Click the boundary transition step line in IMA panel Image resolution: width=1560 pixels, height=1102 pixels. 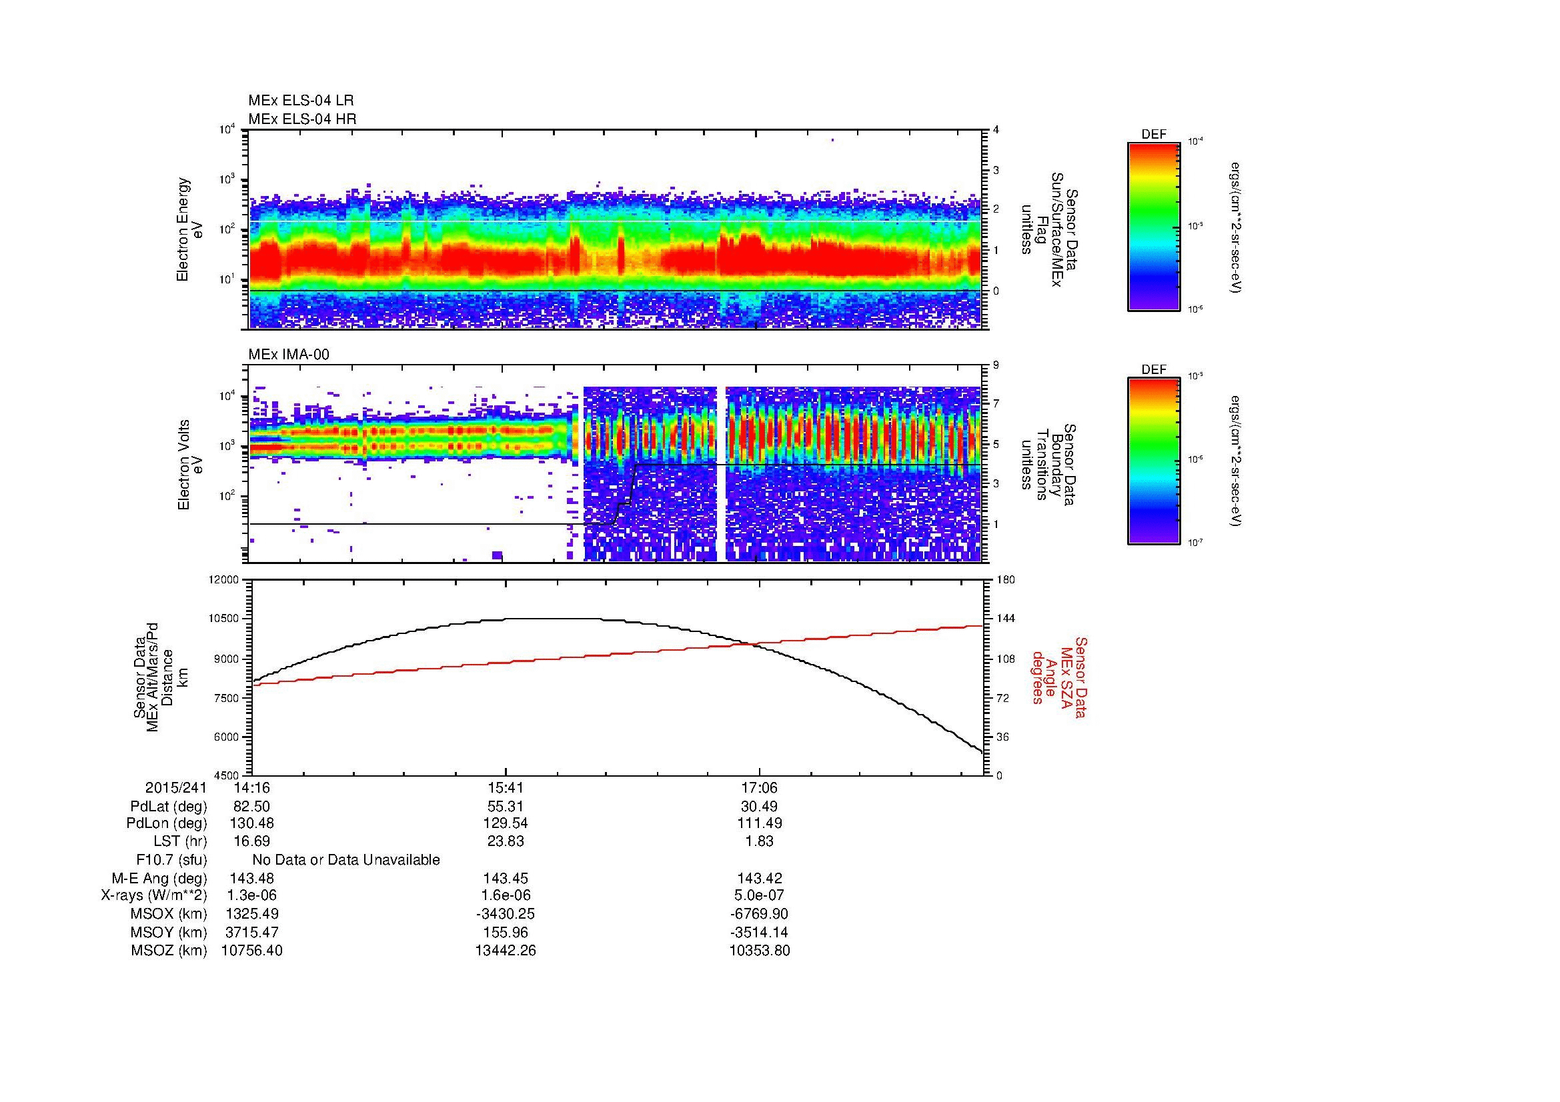(x=624, y=494)
